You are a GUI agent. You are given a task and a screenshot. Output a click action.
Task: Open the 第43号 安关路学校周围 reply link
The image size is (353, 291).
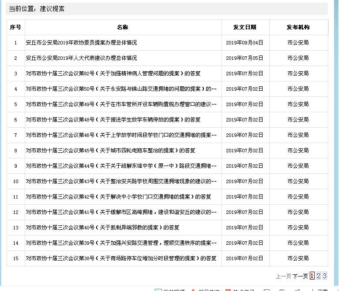pos(121,181)
